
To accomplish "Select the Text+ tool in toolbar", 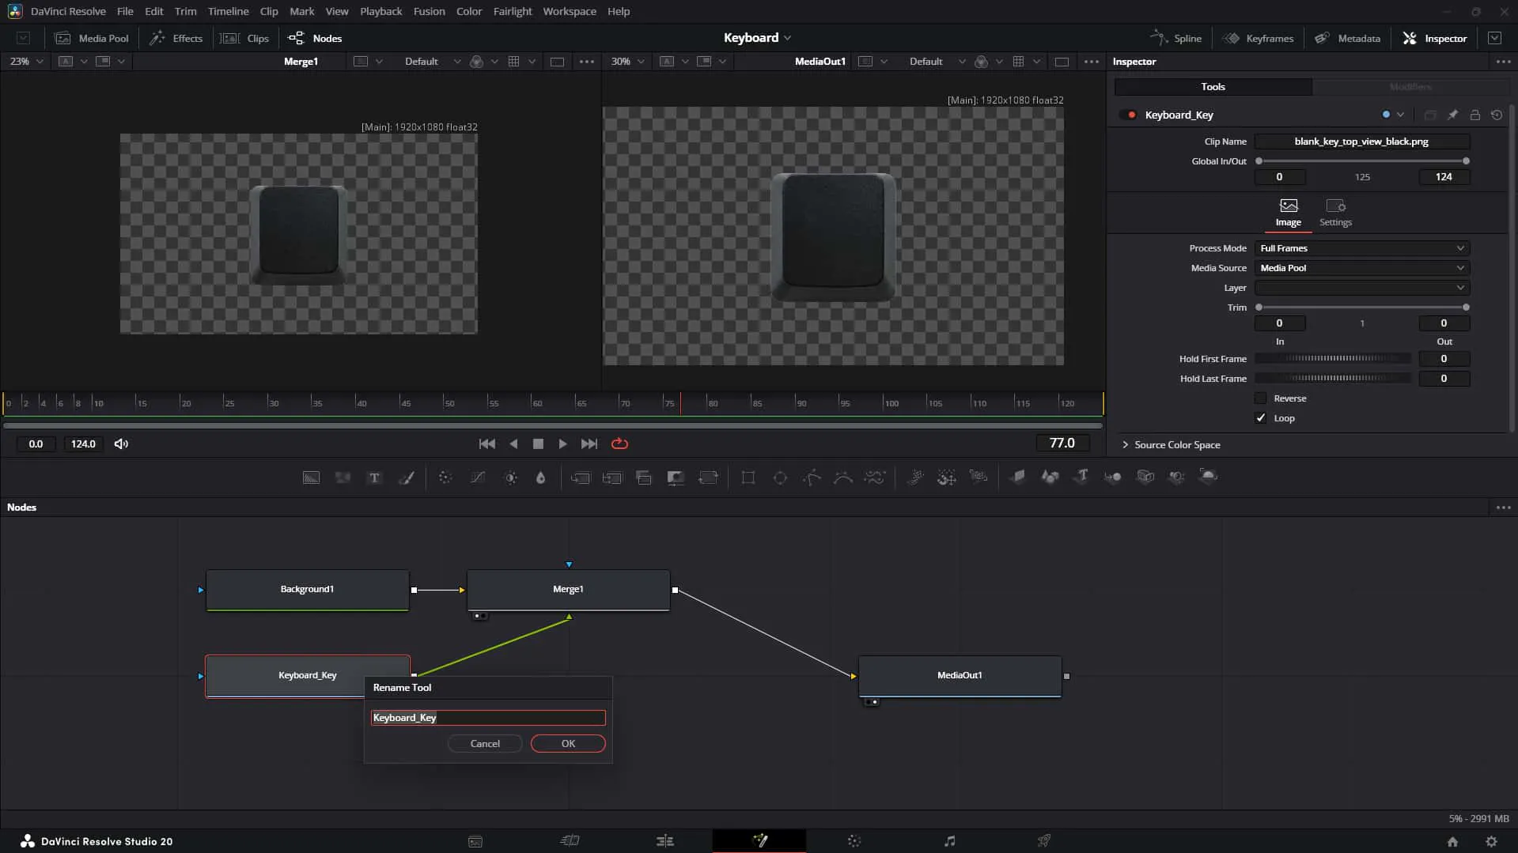I will [374, 477].
